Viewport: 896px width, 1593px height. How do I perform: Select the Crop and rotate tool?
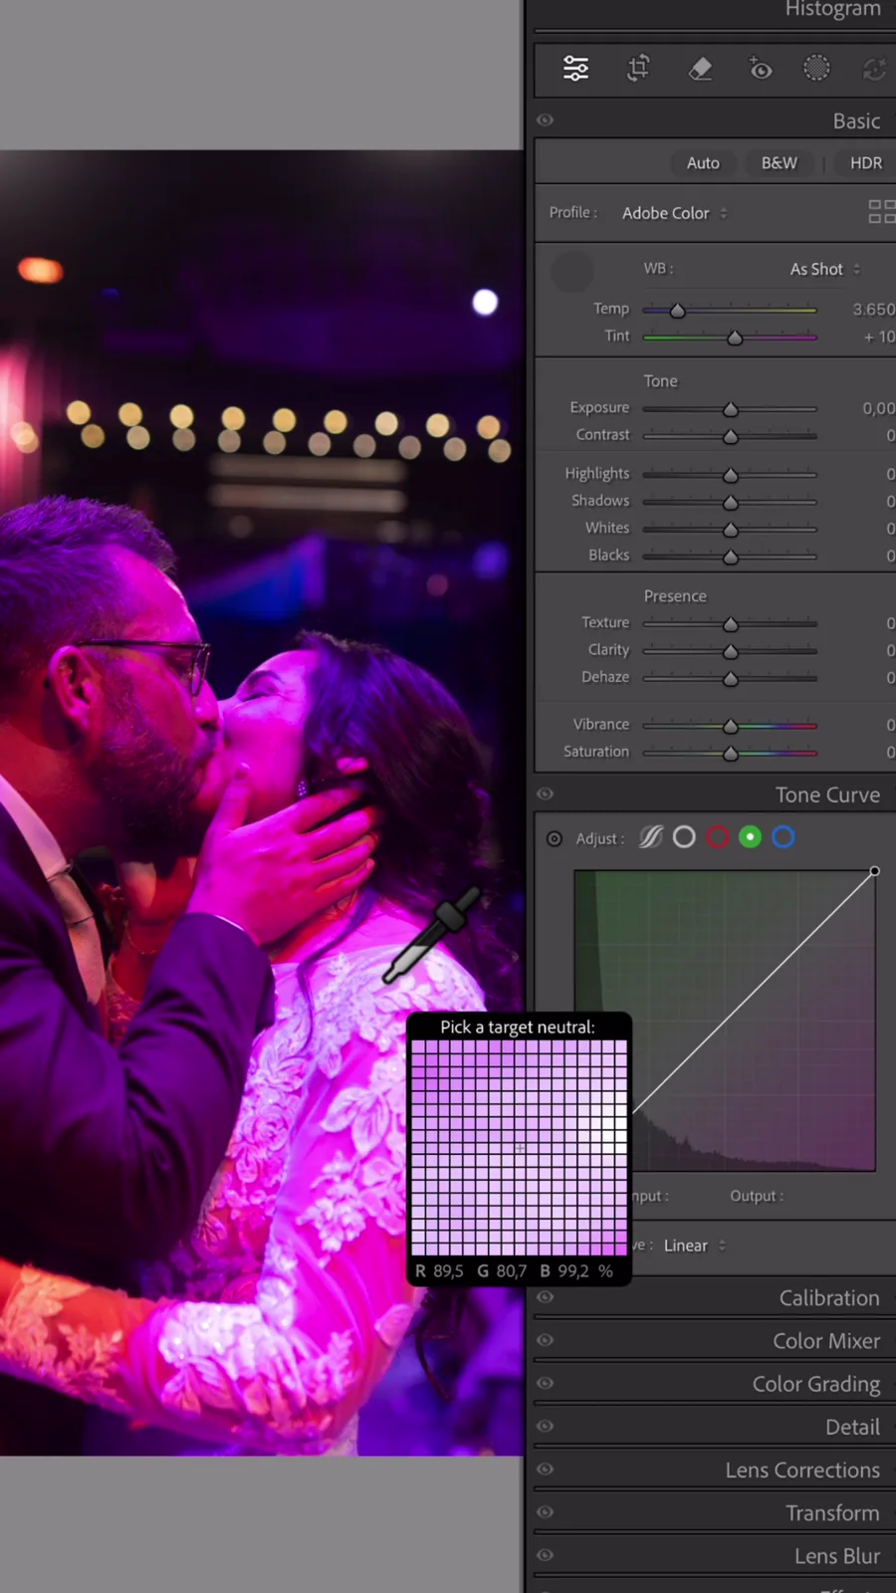pyautogui.click(x=638, y=69)
